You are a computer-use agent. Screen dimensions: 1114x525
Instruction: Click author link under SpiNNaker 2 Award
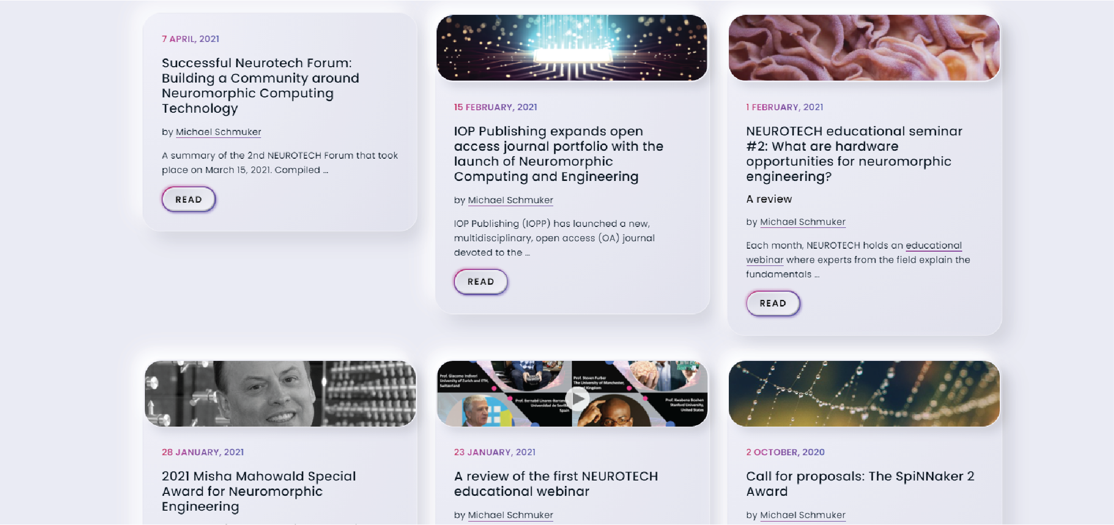point(802,515)
